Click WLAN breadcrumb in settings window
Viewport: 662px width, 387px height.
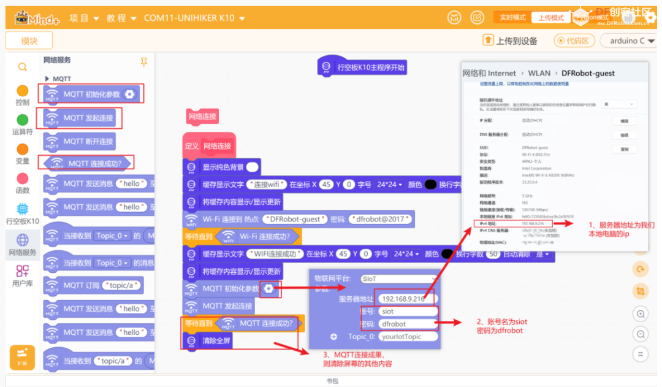(539, 73)
